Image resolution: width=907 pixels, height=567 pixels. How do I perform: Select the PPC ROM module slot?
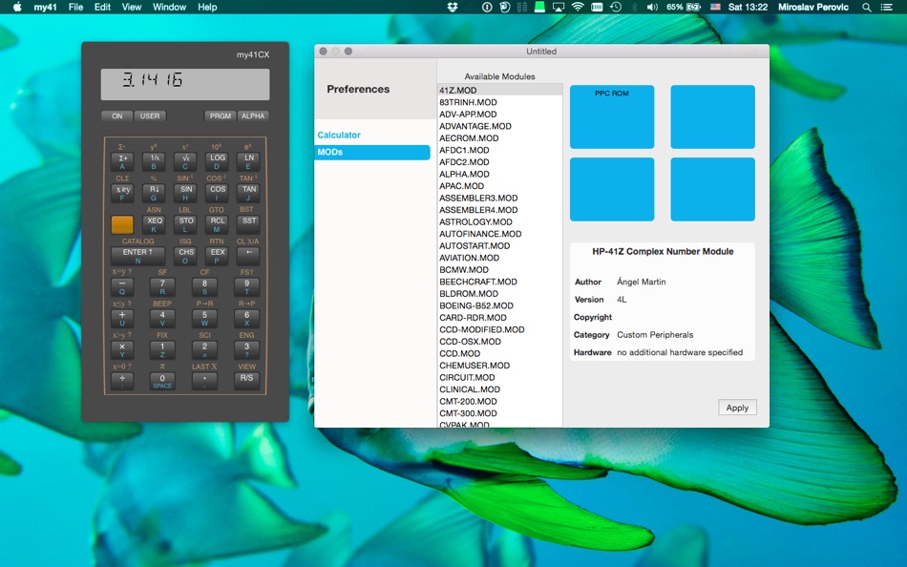[612, 116]
